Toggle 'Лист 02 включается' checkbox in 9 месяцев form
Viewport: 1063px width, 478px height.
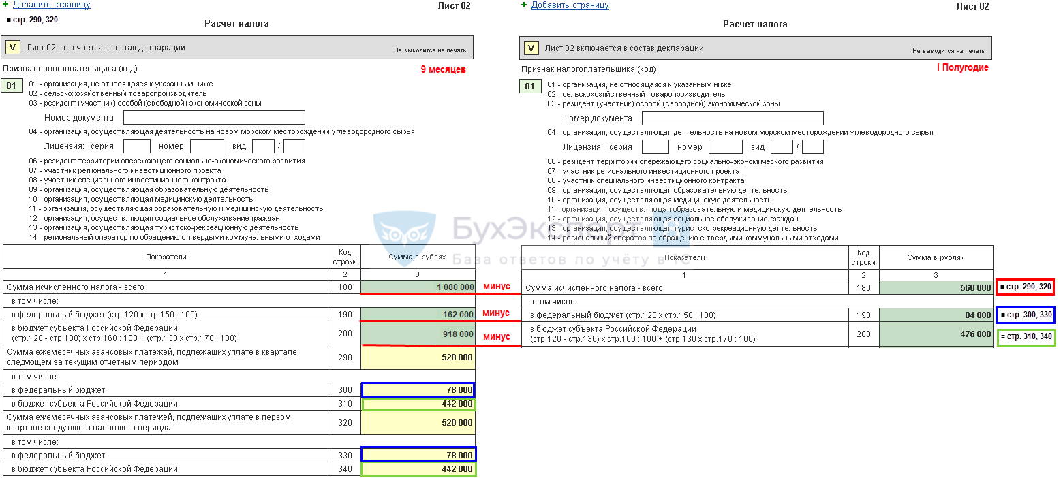[13, 48]
